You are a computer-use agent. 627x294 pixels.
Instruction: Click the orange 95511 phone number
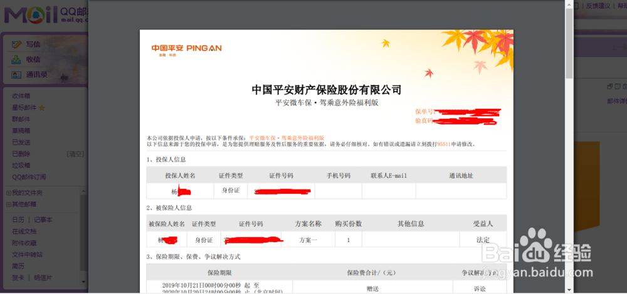(x=444, y=144)
